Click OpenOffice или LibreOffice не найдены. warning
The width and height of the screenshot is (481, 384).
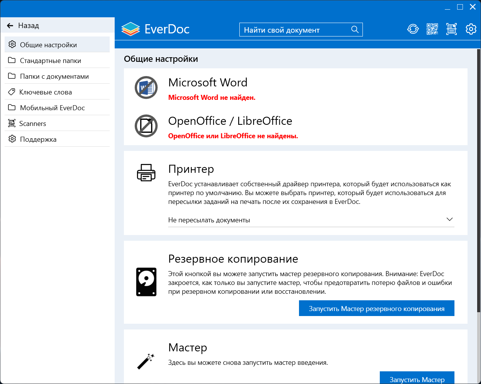point(233,136)
